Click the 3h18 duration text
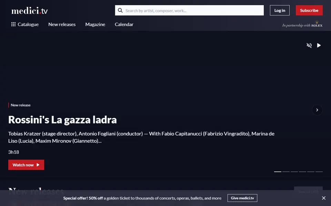This screenshot has height=206, width=331. coord(13,152)
